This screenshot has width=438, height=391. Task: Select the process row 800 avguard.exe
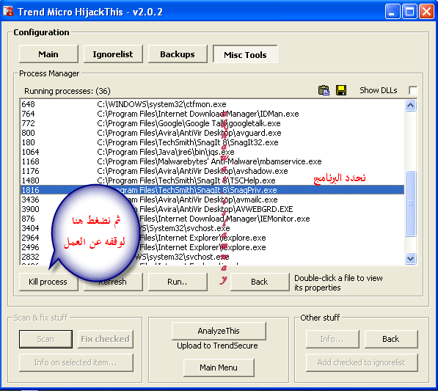coord(212,133)
